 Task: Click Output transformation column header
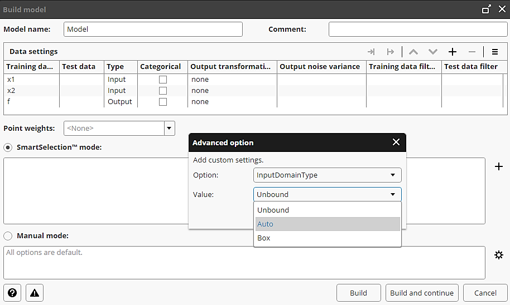click(x=232, y=67)
